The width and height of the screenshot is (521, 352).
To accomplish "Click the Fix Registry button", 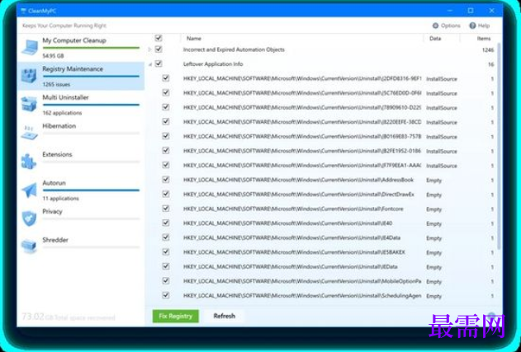I will (175, 317).
